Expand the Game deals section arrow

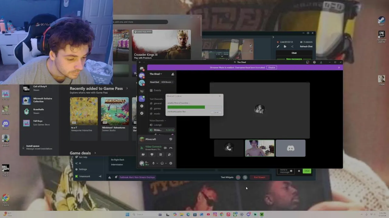coord(95,153)
